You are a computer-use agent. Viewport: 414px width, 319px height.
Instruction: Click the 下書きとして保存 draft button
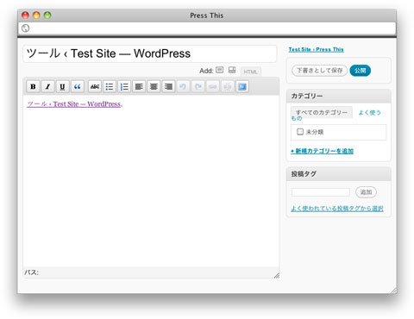319,71
